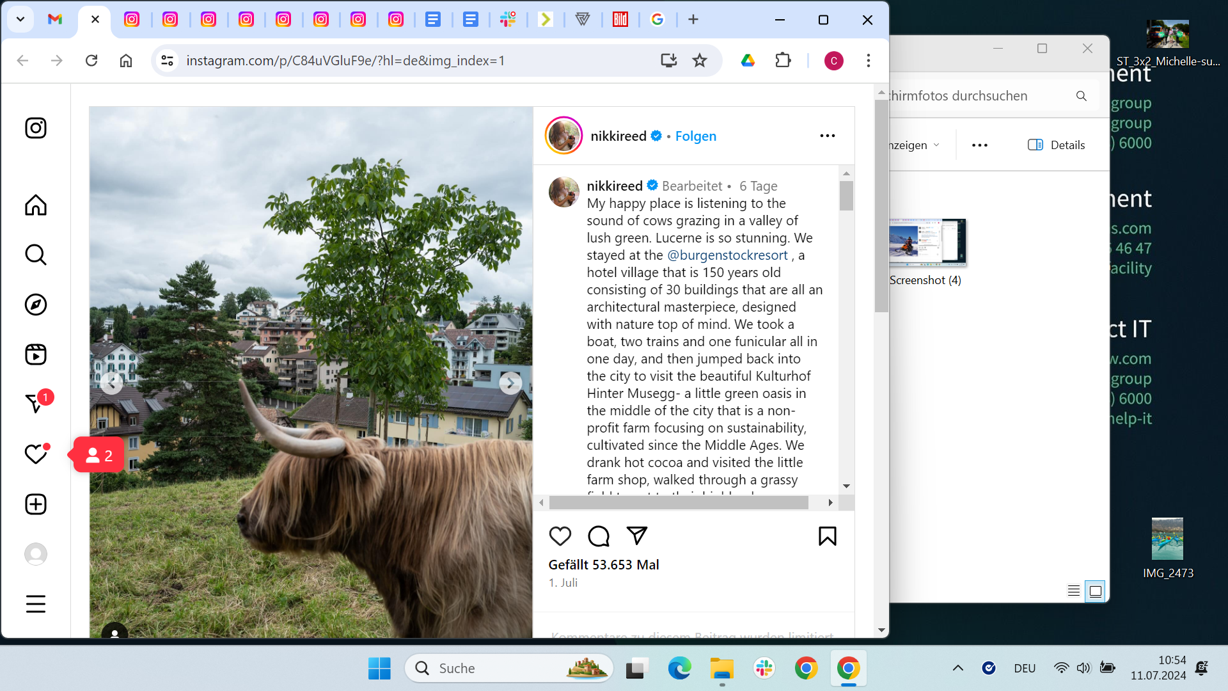The image size is (1228, 691).
Task: Switch to the Google browser tab
Action: [x=657, y=19]
